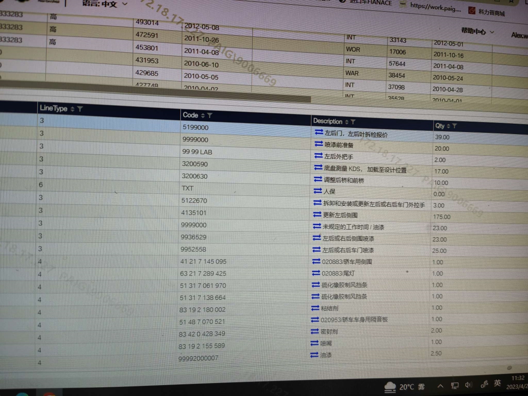
Task: Click the LineType 6 cell
Action: pyautogui.click(x=41, y=184)
